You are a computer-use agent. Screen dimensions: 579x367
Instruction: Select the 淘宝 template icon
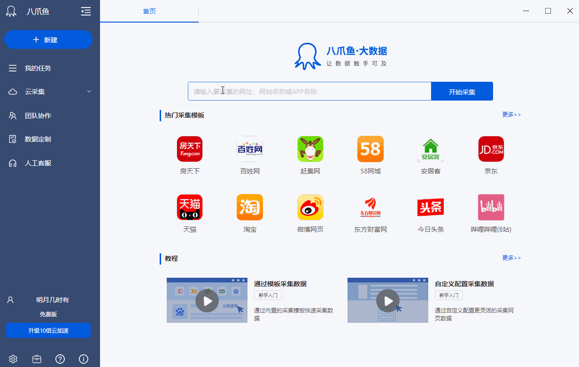click(250, 207)
